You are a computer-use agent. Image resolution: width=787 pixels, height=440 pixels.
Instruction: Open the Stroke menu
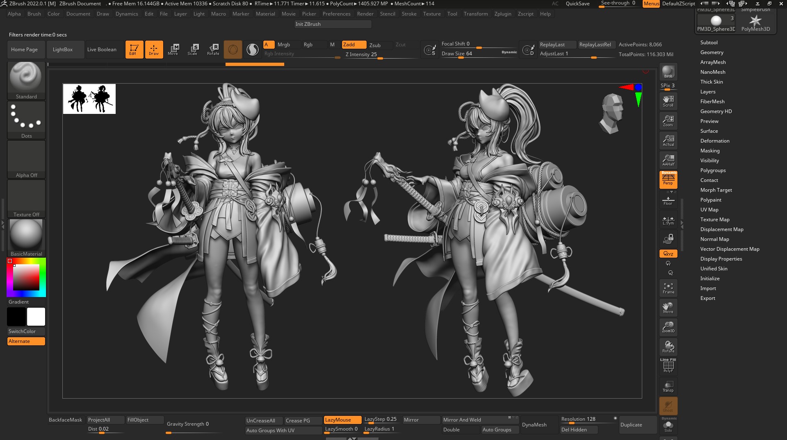[409, 14]
